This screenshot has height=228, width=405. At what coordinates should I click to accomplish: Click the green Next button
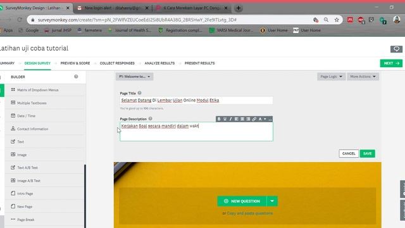coord(391,63)
